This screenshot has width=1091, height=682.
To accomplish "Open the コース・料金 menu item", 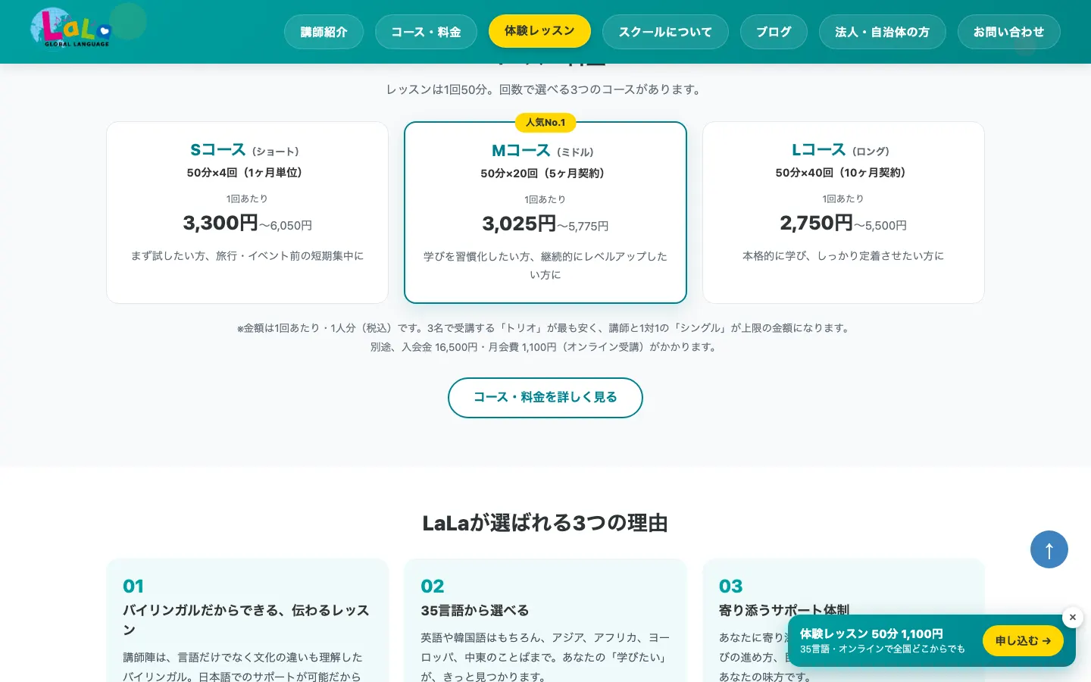I will pos(426,32).
